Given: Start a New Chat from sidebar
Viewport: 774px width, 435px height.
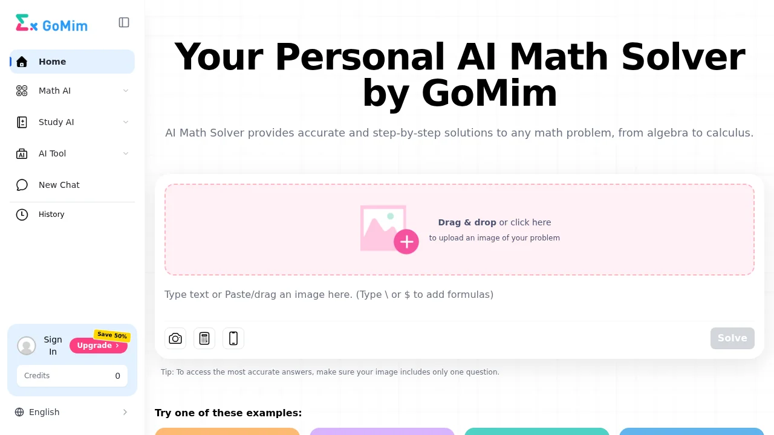Looking at the screenshot, I should click(59, 185).
